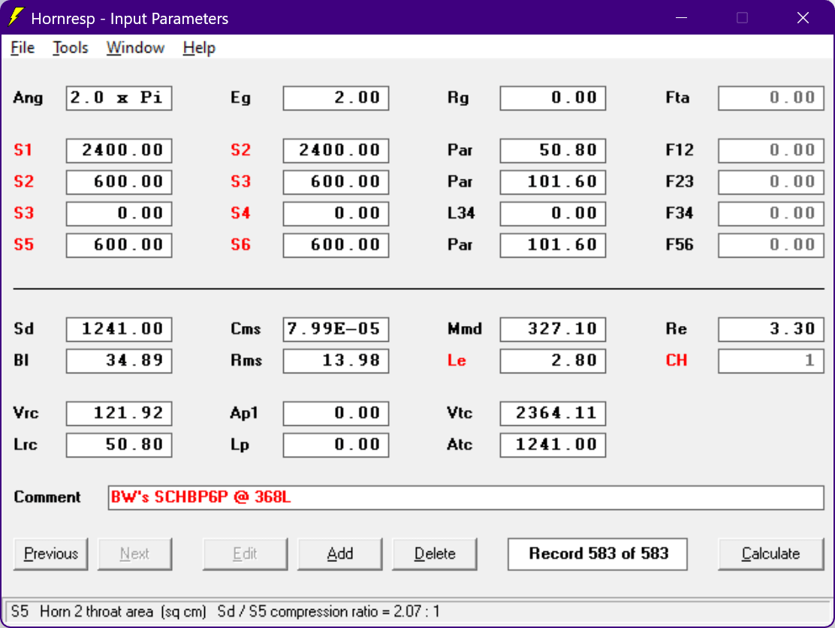This screenshot has height=628, width=835.
Task: Open the Window menu
Action: click(x=135, y=48)
